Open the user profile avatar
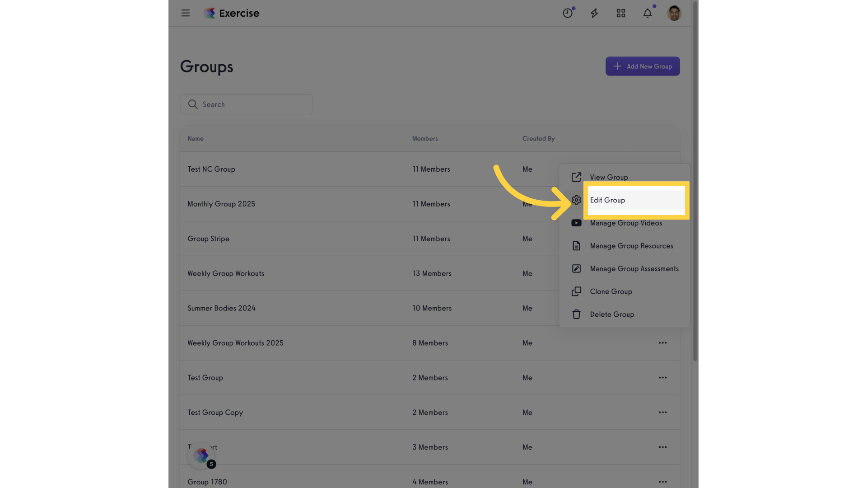Viewport: 867px width, 488px height. point(674,13)
